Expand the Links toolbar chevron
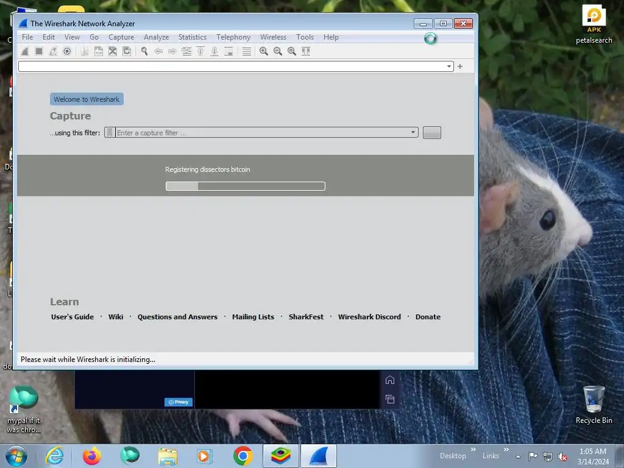This screenshot has height=468, width=624. point(506,450)
